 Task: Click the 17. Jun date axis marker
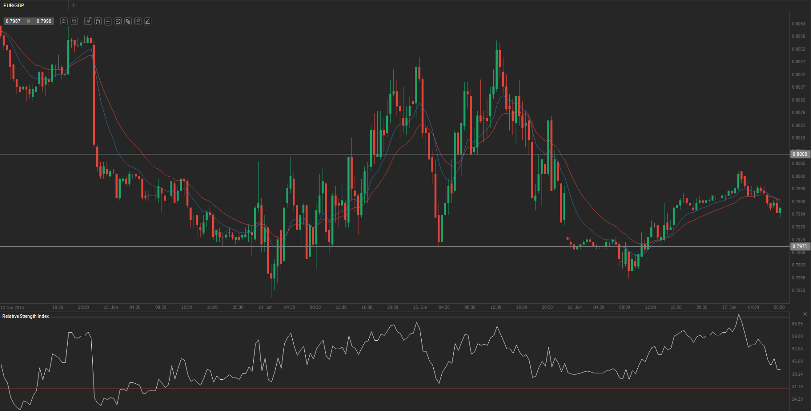[729, 308]
